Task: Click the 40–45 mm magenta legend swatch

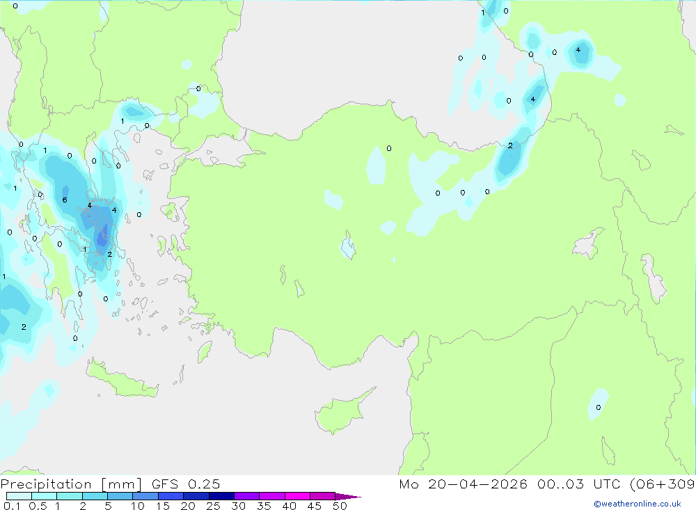Action: click(x=297, y=496)
